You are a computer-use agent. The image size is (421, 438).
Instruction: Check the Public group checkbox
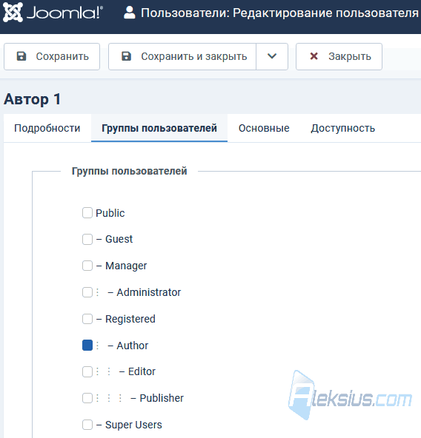[x=87, y=212]
